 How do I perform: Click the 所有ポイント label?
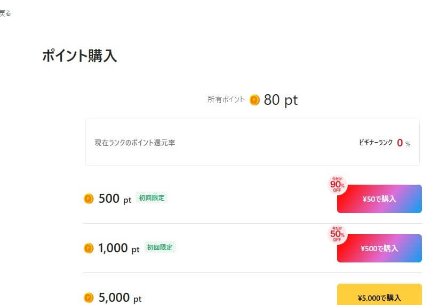tap(226, 99)
